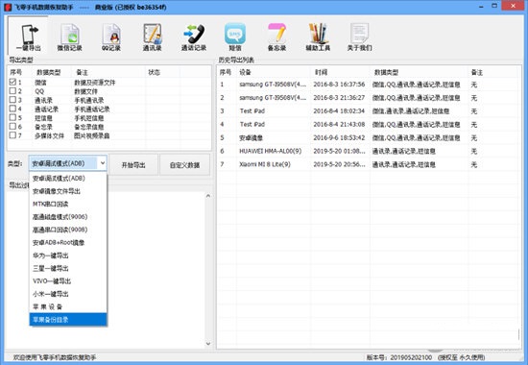Check the 短信息 row 5 checkbox
Image resolution: width=528 pixels, height=365 pixels.
[12, 117]
